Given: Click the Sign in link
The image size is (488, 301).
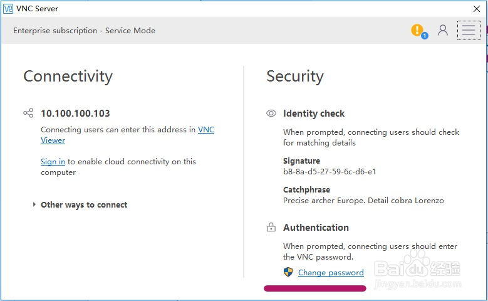Looking at the screenshot, I should (53, 162).
